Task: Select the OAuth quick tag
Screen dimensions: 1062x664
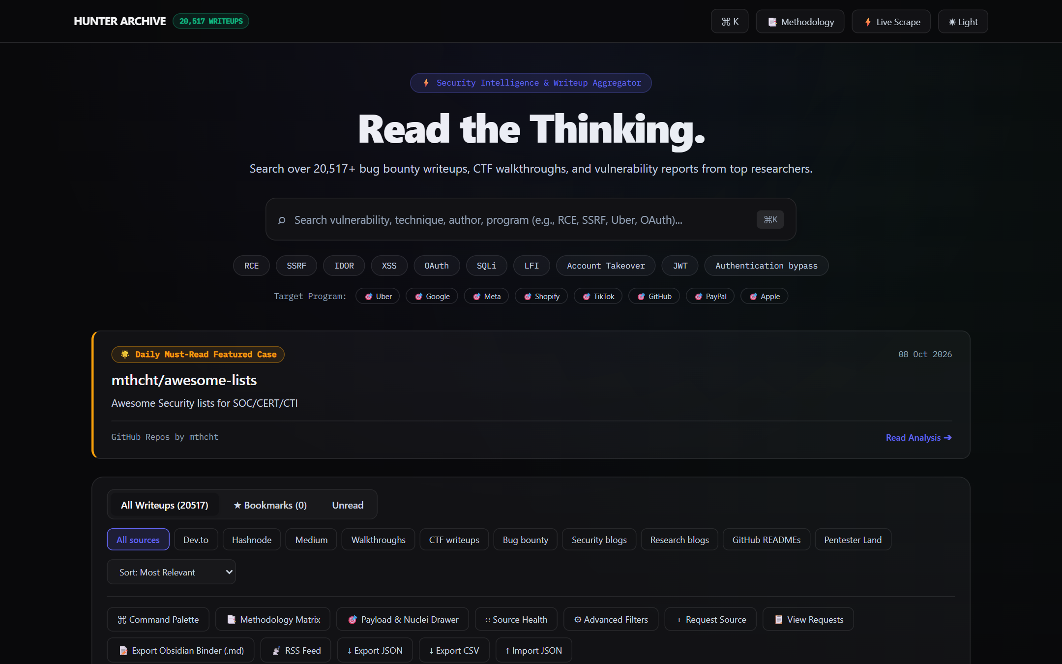Action: [437, 266]
